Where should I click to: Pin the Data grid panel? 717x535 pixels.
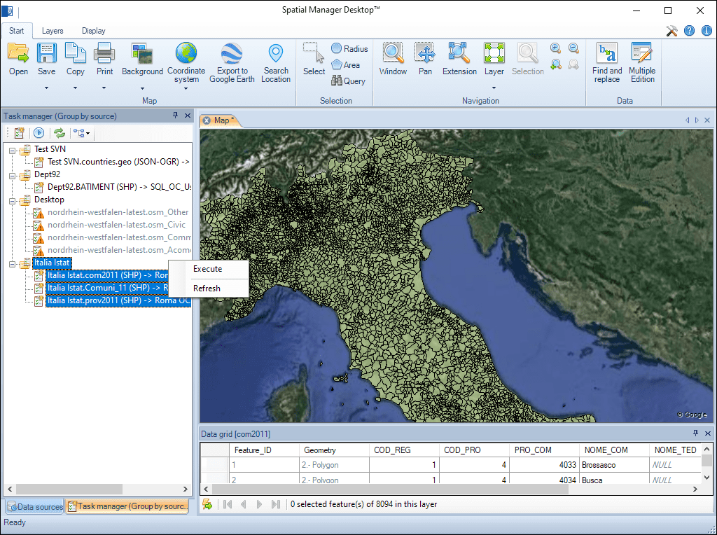pos(695,433)
